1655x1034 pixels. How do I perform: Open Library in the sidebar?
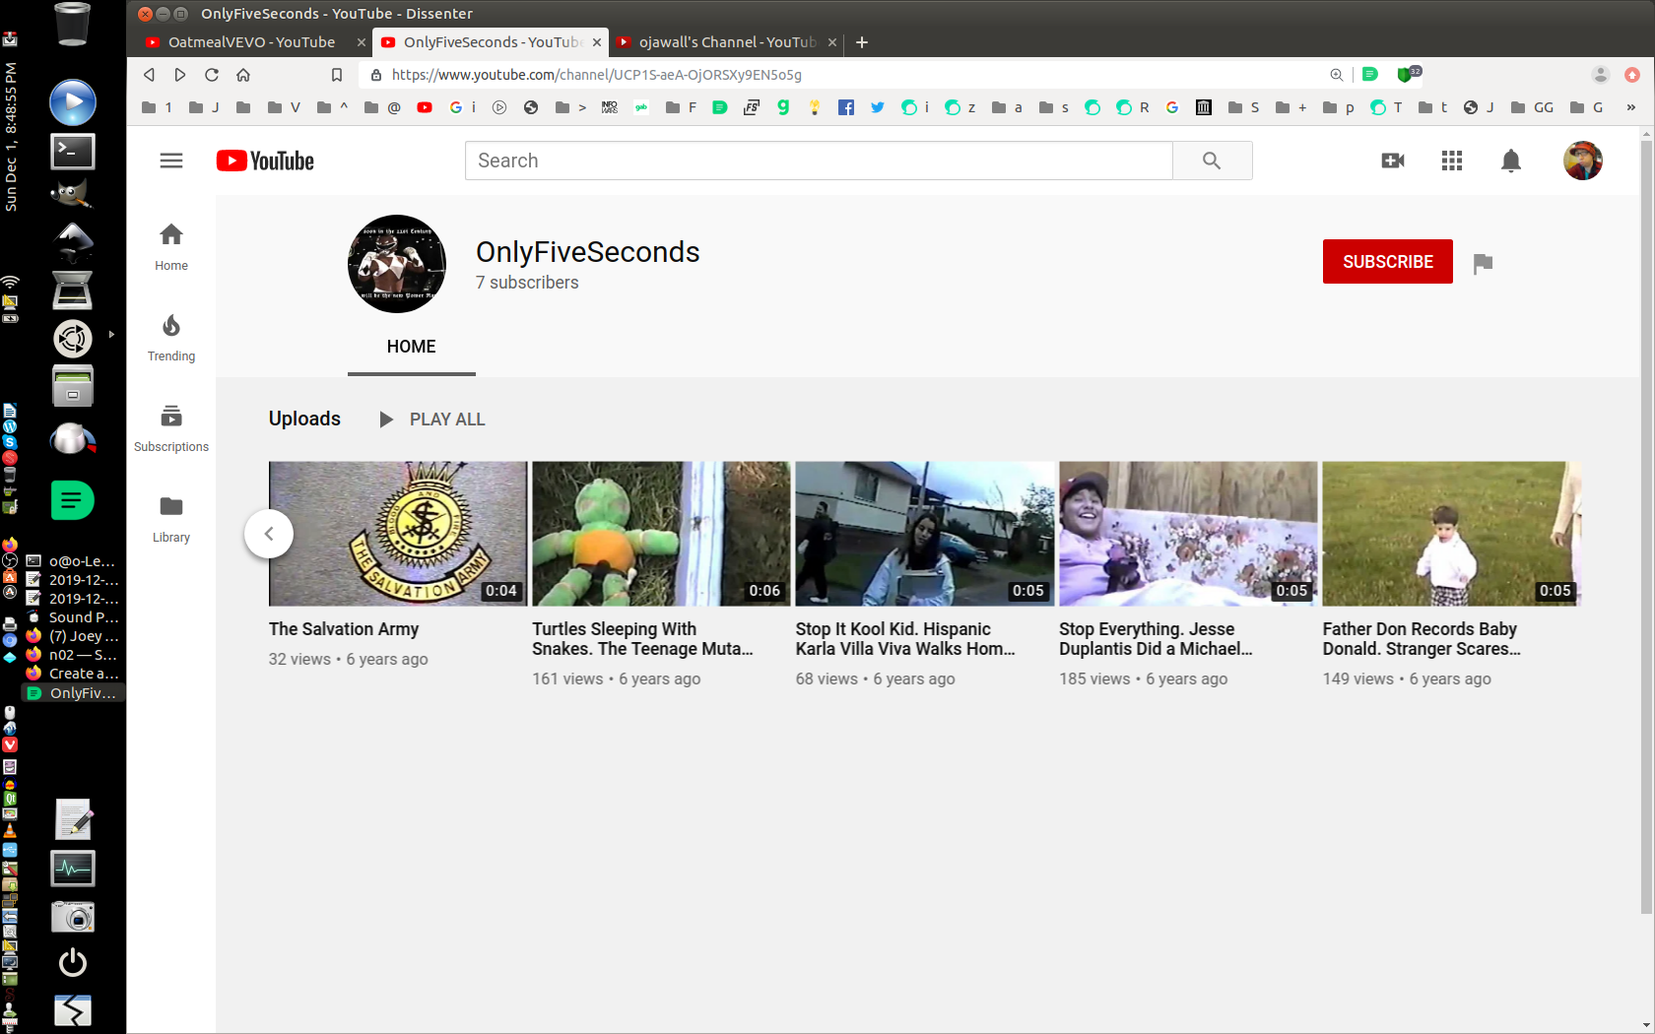point(171,519)
